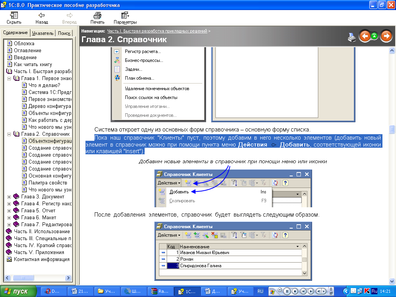Switch to the WinRAR taskbar button
The width and height of the screenshot is (396, 297).
(160, 292)
